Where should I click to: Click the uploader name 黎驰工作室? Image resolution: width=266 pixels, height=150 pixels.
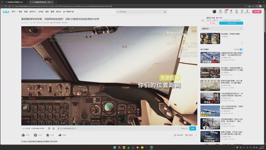[211, 18]
